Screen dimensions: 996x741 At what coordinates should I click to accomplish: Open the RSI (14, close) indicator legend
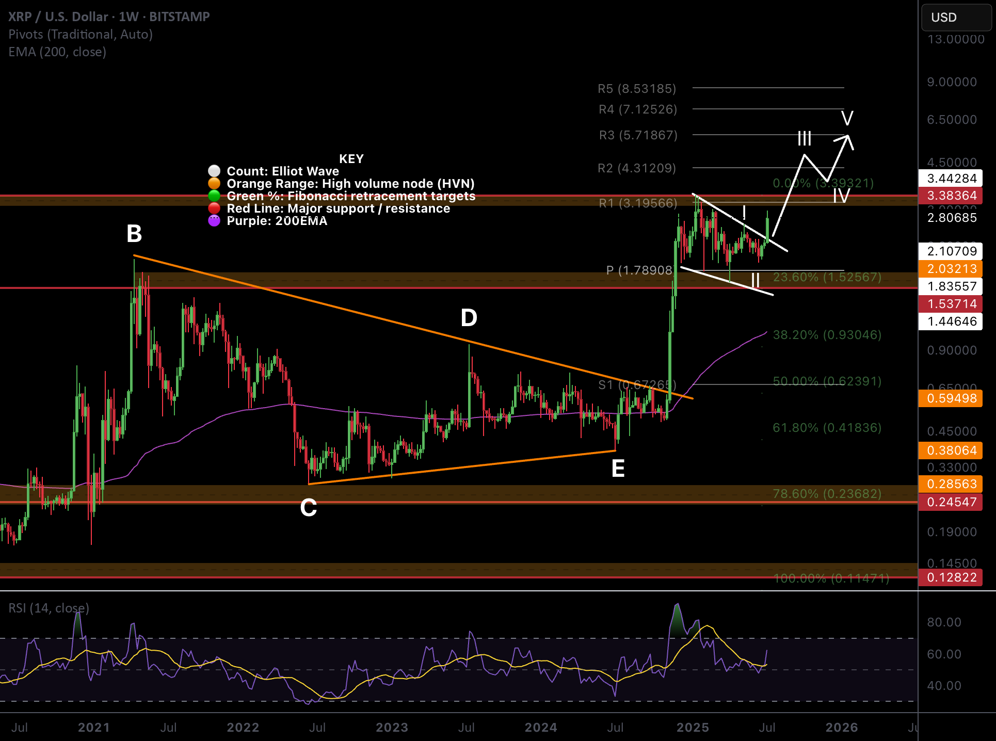49,608
